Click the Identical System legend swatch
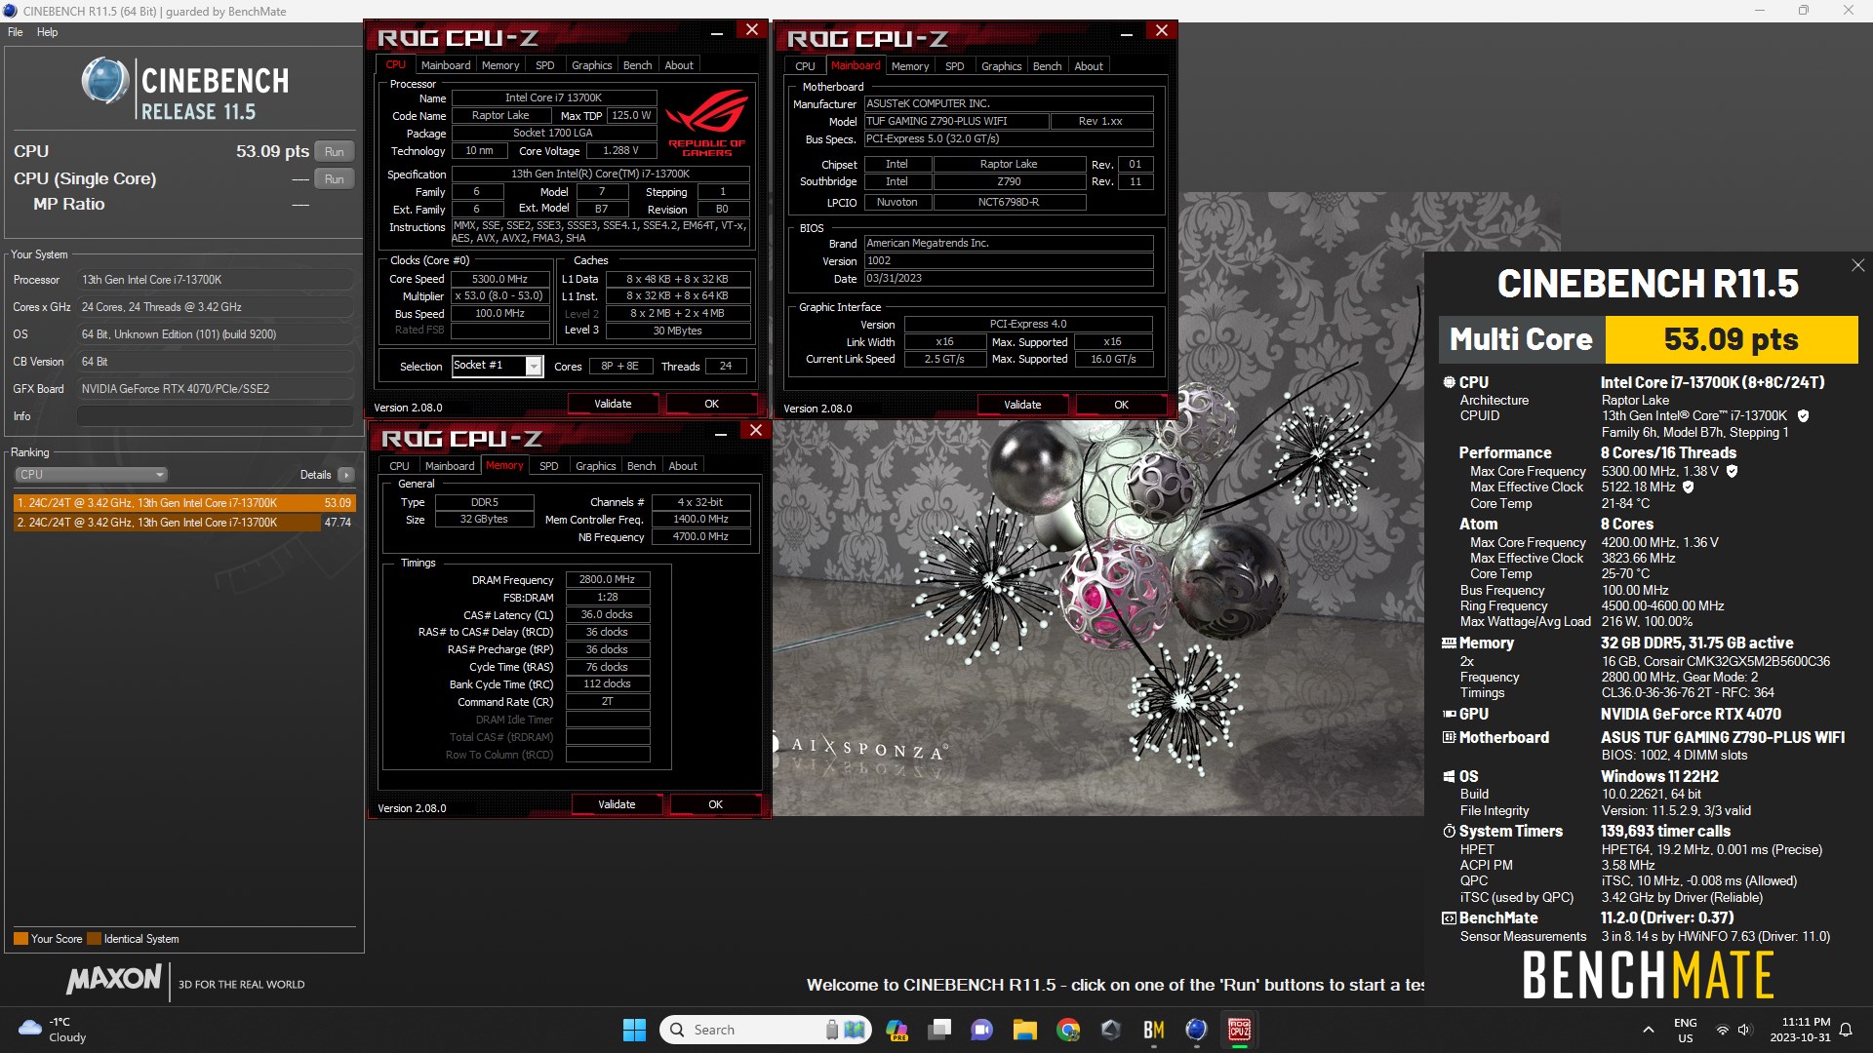 click(94, 939)
